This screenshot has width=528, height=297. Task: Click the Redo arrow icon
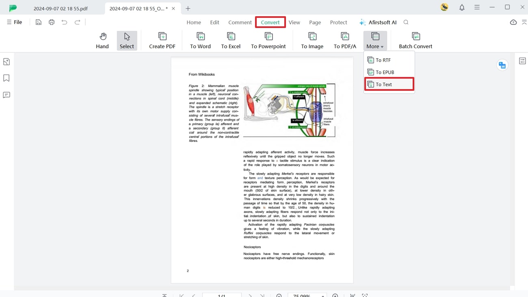(x=78, y=22)
